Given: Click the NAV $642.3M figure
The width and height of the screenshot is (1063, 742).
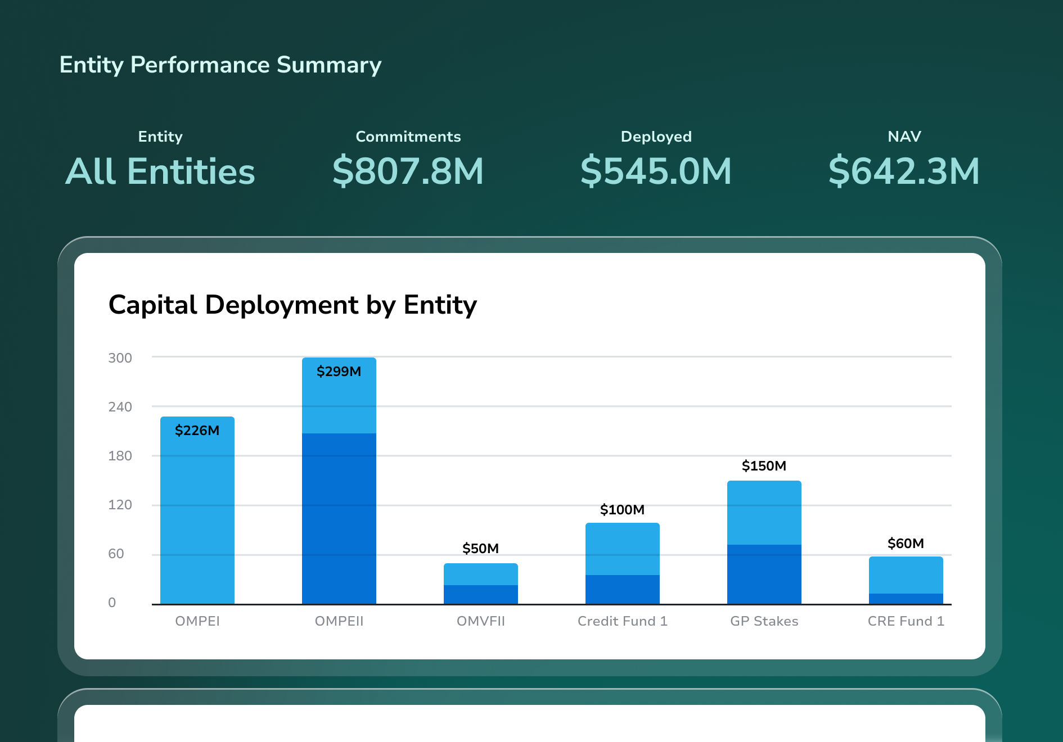Looking at the screenshot, I should pyautogui.click(x=904, y=171).
